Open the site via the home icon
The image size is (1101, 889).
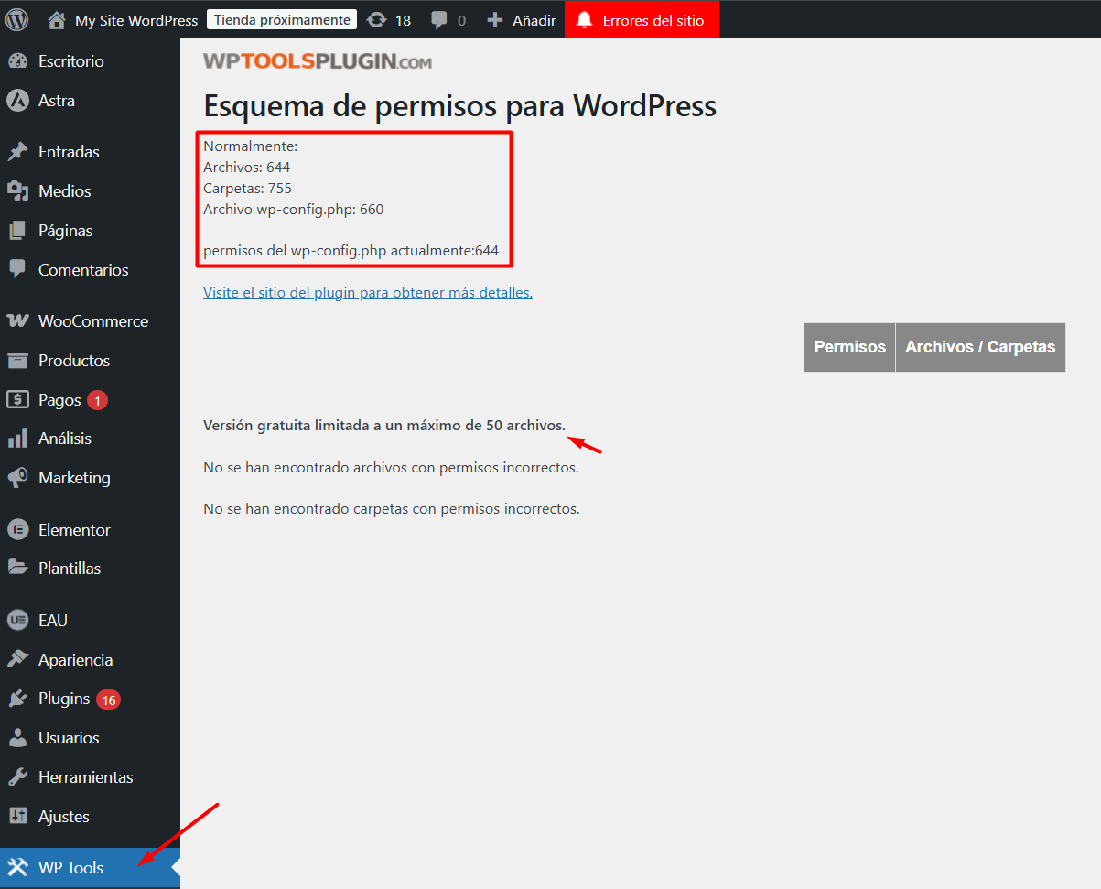(x=57, y=19)
